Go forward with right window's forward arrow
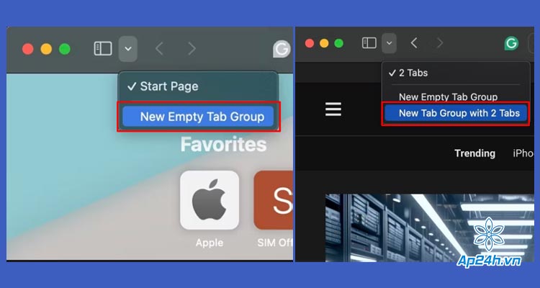Screen dimensions: 540x288 click(440, 43)
